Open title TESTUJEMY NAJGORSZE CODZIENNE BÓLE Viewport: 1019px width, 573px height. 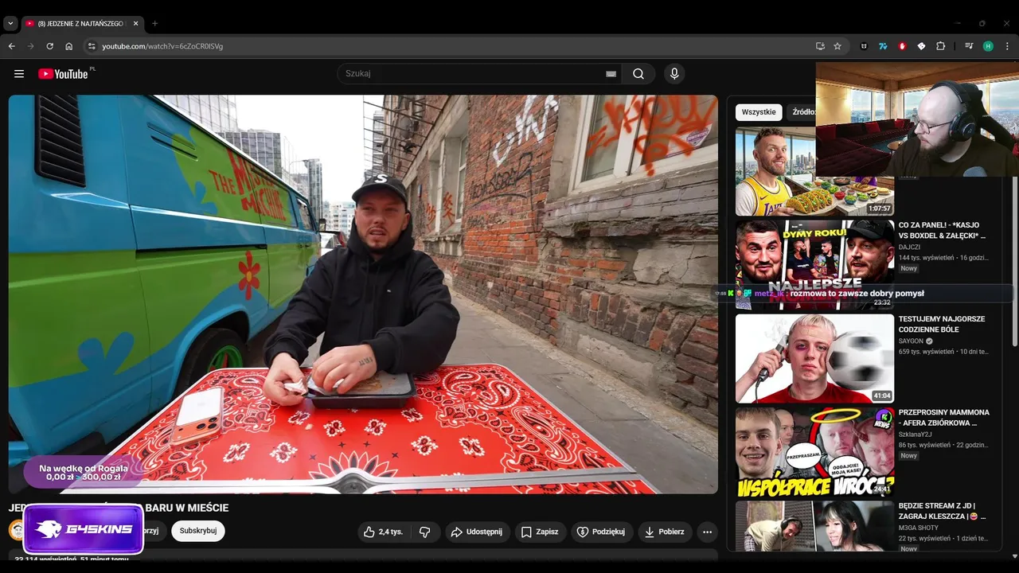coord(942,324)
